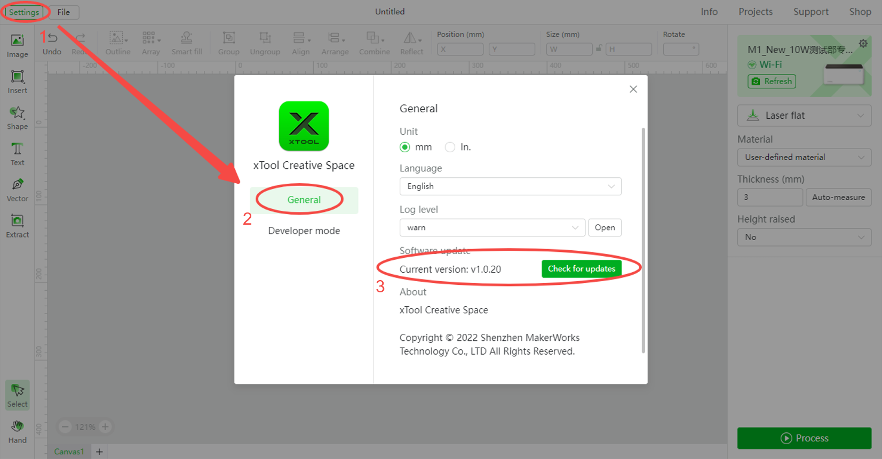882x459 pixels.
Task: Switch to the Select cursor tool
Action: coord(17,396)
